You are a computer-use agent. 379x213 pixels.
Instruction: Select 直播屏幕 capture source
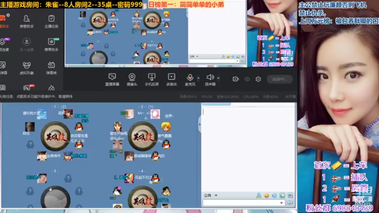pyautogui.click(x=112, y=80)
